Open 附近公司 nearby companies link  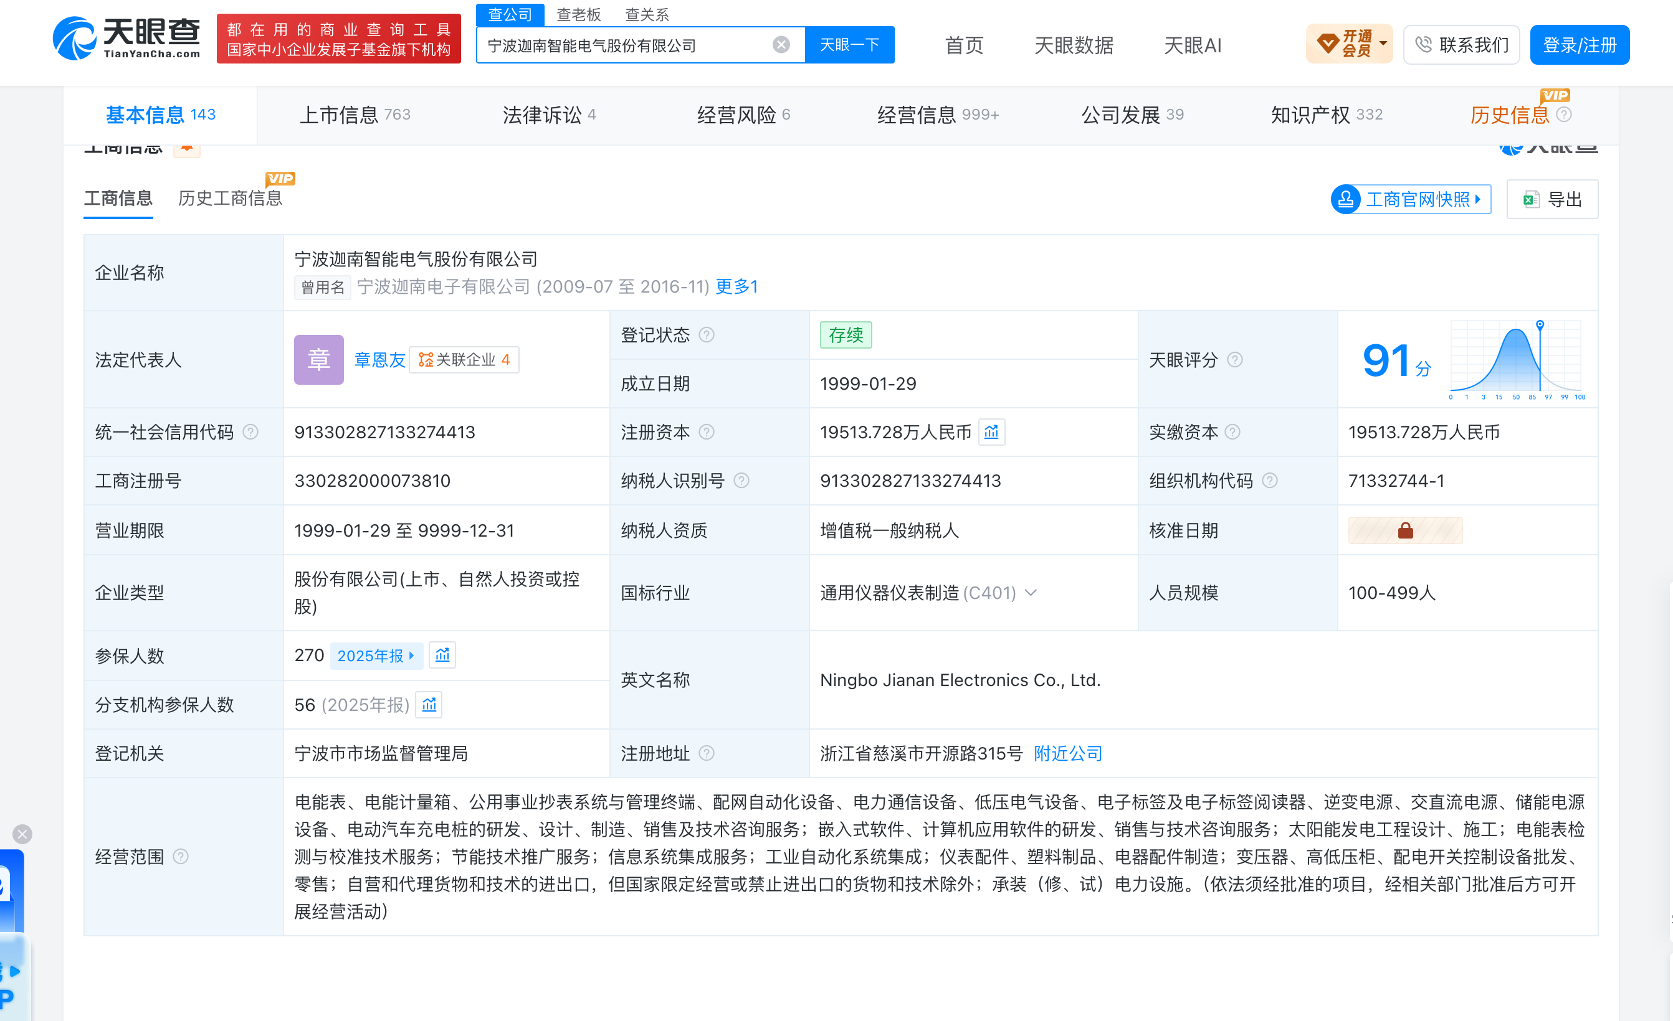point(1067,754)
